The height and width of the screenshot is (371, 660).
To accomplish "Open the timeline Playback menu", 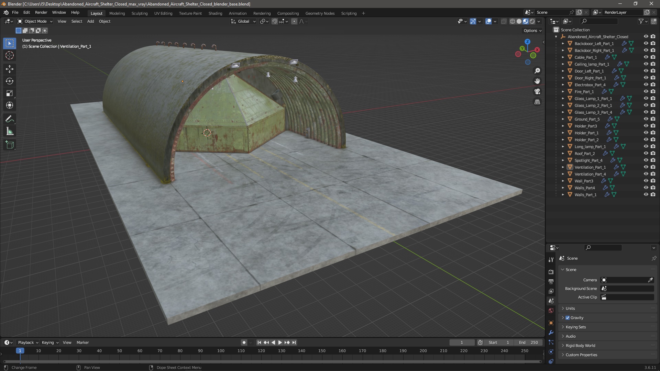I will tap(28, 342).
